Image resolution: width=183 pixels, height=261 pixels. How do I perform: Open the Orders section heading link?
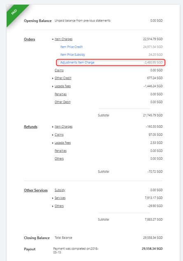coord(30,39)
